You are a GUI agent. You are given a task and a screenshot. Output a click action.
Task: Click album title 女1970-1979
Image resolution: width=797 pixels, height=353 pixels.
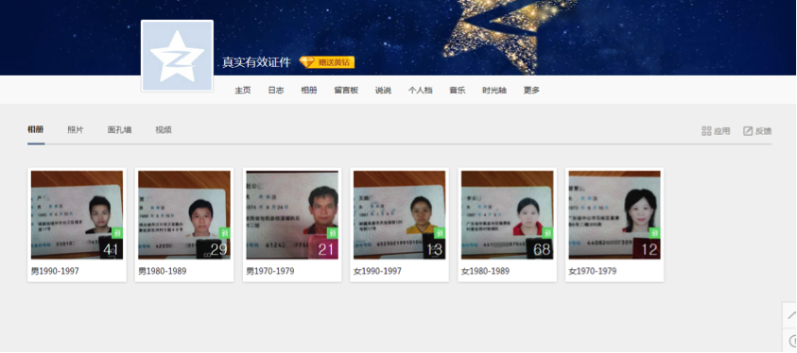pyautogui.click(x=593, y=271)
